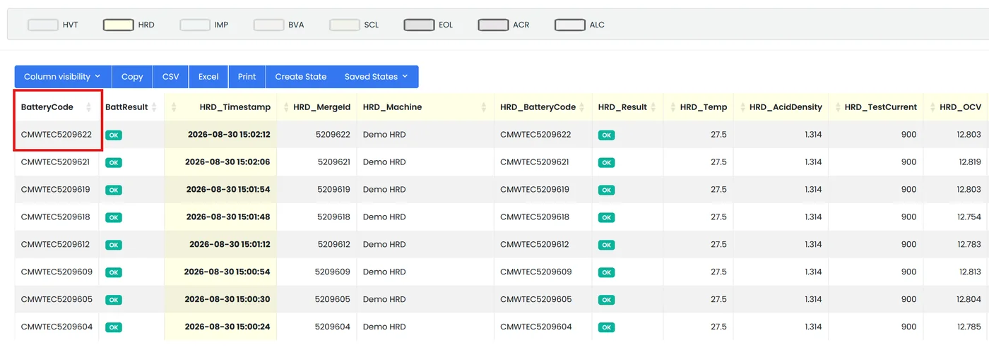Toggle the ALC column group

coord(569,25)
